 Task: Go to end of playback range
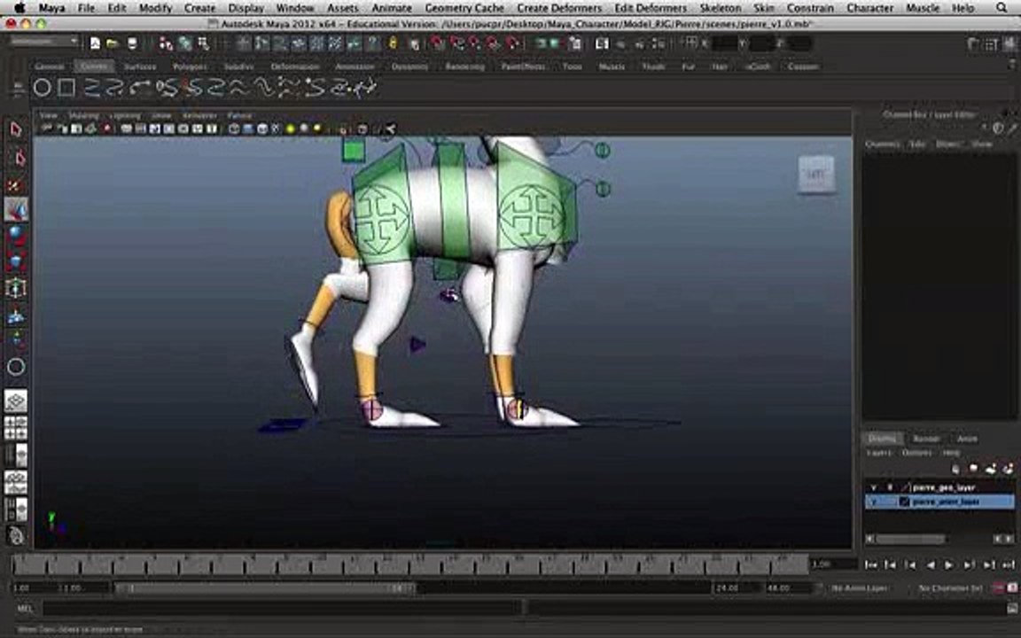pyautogui.click(x=1008, y=565)
